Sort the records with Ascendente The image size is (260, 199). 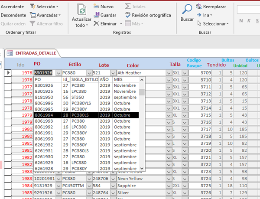pyautogui.click(x=13, y=7)
